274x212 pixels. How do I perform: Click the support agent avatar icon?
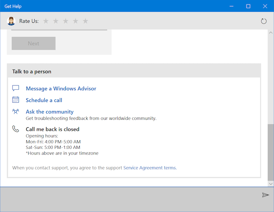(x=11, y=21)
